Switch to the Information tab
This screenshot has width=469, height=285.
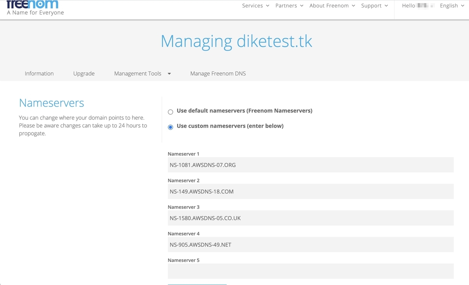point(39,73)
